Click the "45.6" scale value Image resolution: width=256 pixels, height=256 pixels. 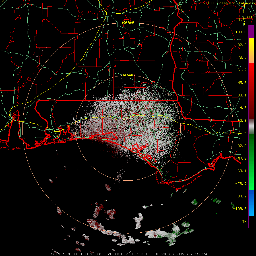pos(242,82)
